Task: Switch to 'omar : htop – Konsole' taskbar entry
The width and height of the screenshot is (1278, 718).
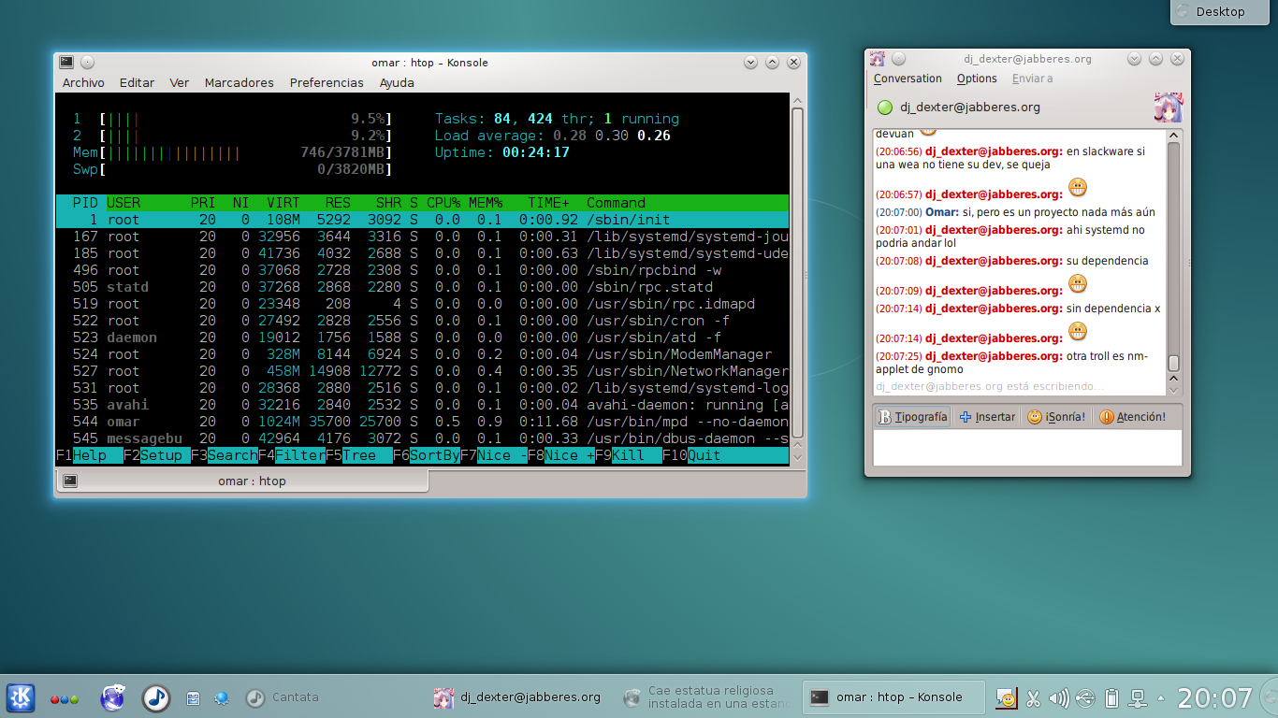Action: pyautogui.click(x=894, y=697)
